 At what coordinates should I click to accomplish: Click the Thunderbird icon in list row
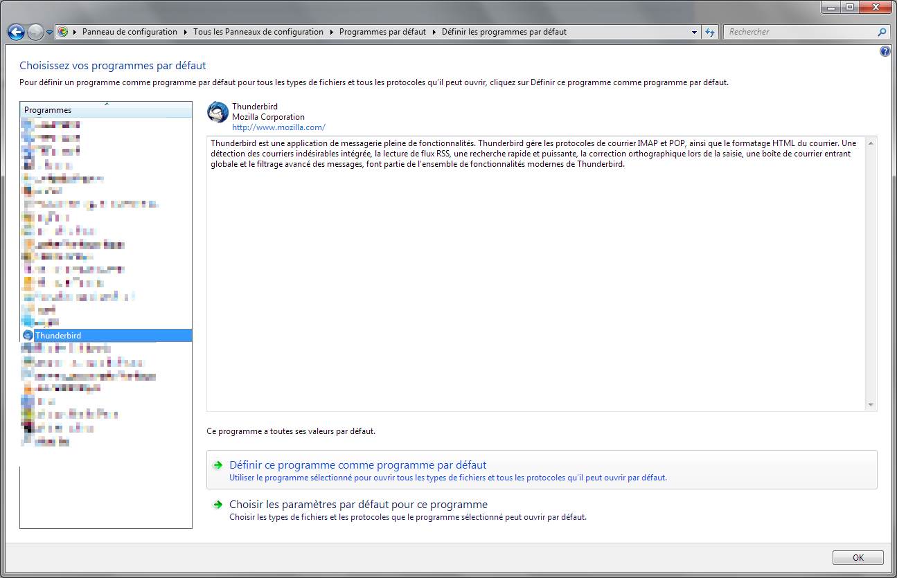tap(28, 335)
